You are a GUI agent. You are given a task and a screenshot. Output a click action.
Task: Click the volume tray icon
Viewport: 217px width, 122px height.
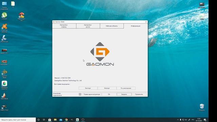click(x=186, y=120)
